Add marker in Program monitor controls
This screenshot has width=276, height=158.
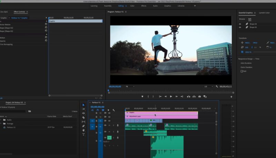click(x=142, y=96)
